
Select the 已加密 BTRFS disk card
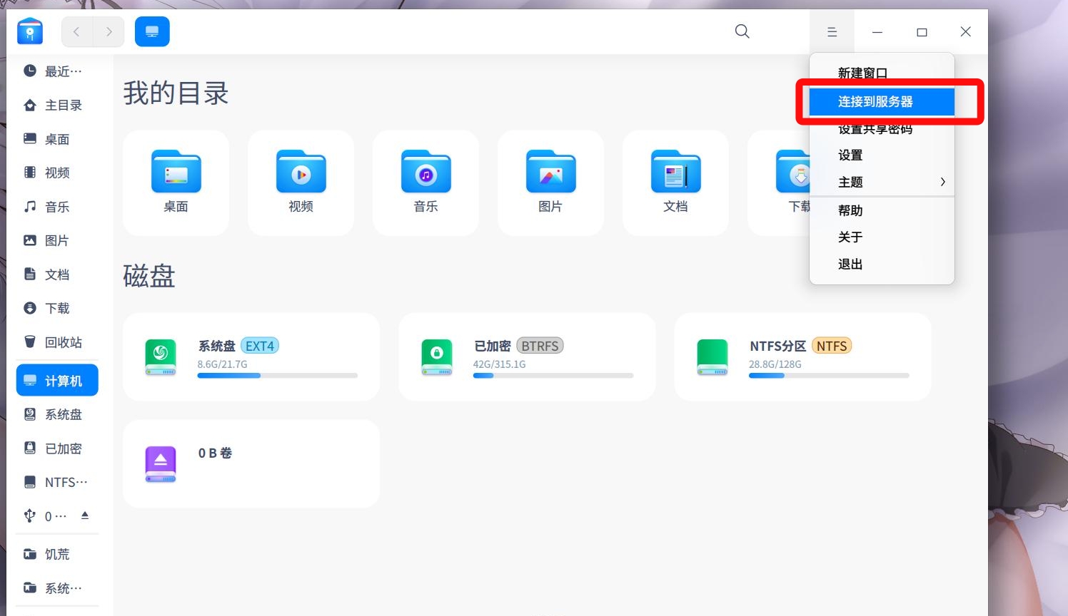click(527, 356)
